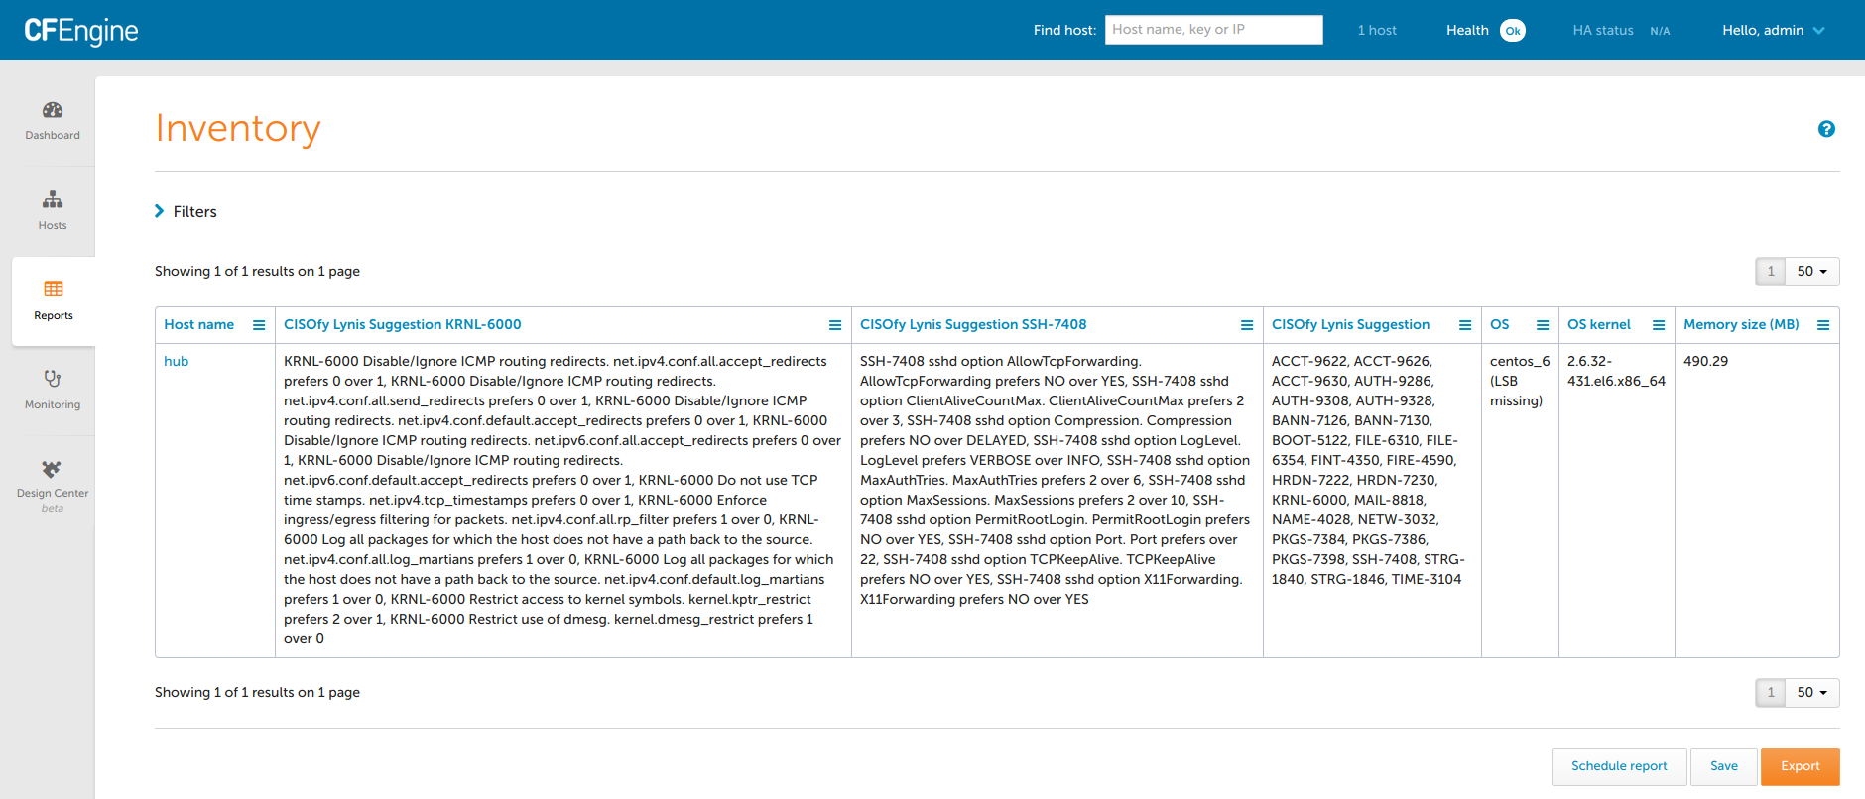Click the 1 host link
1865x799 pixels.
click(x=1377, y=31)
